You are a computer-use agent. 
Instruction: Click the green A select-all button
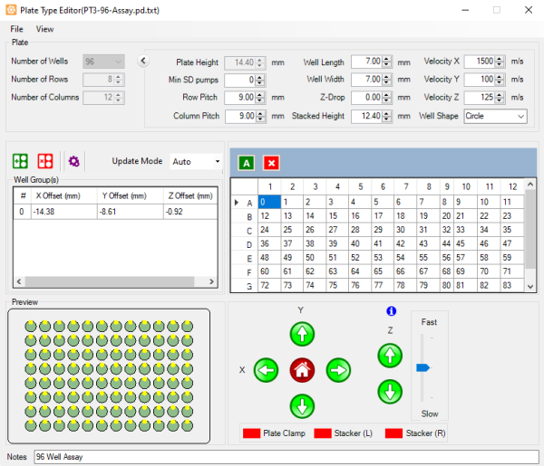click(247, 163)
